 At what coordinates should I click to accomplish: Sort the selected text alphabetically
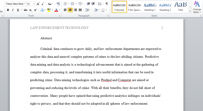[x=100, y=4]
